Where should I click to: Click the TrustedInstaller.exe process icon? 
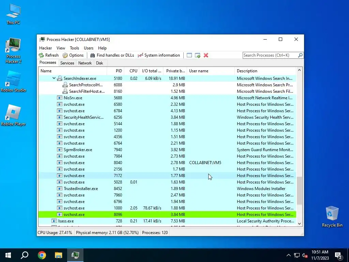(59, 188)
